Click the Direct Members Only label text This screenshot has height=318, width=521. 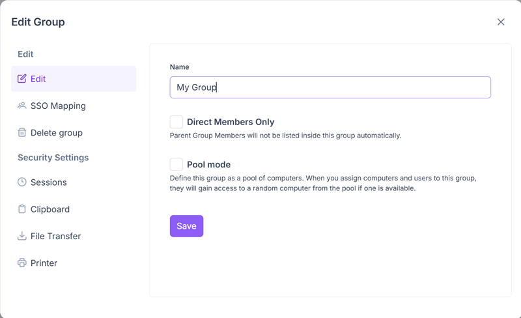pos(231,122)
